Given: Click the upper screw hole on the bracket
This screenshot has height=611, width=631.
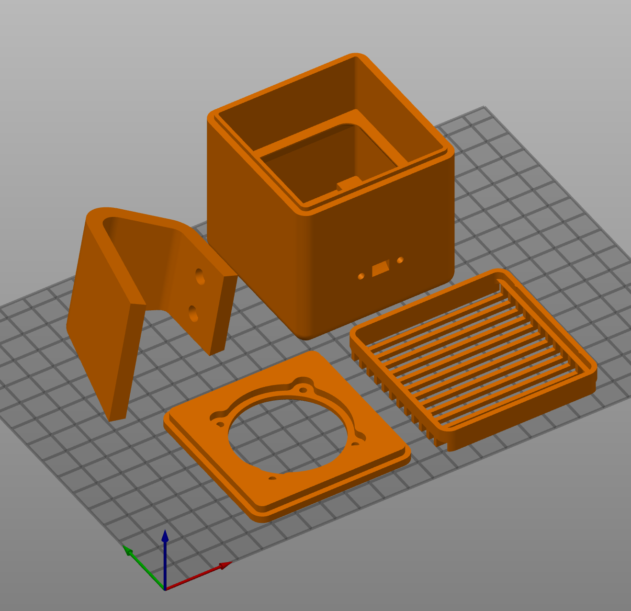Looking at the screenshot, I should [x=200, y=276].
